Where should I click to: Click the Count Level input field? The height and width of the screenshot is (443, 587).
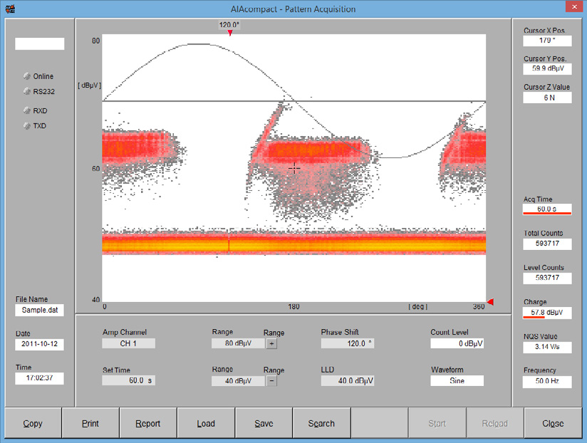pos(457,343)
